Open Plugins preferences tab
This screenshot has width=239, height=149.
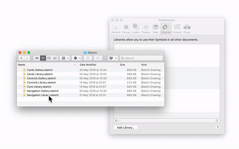tap(146, 29)
